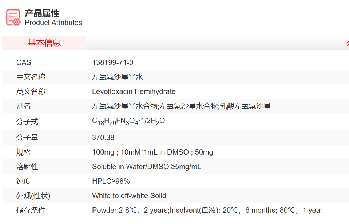Click the 产品属性 section heading
The height and width of the screenshot is (224, 349).
pos(42,13)
